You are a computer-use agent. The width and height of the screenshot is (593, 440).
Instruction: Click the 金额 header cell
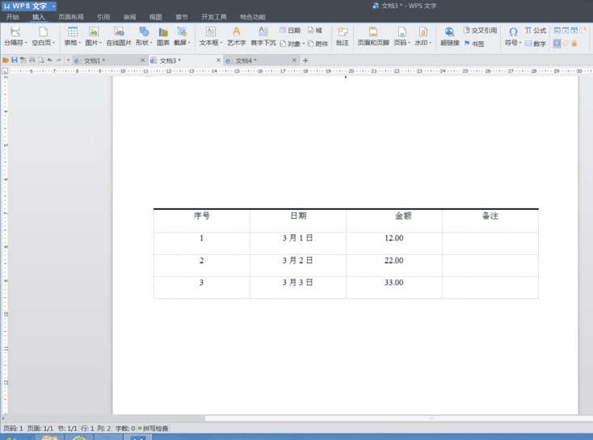click(394, 220)
